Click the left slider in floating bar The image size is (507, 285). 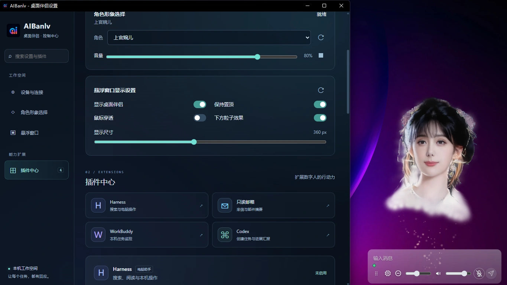coord(418,273)
